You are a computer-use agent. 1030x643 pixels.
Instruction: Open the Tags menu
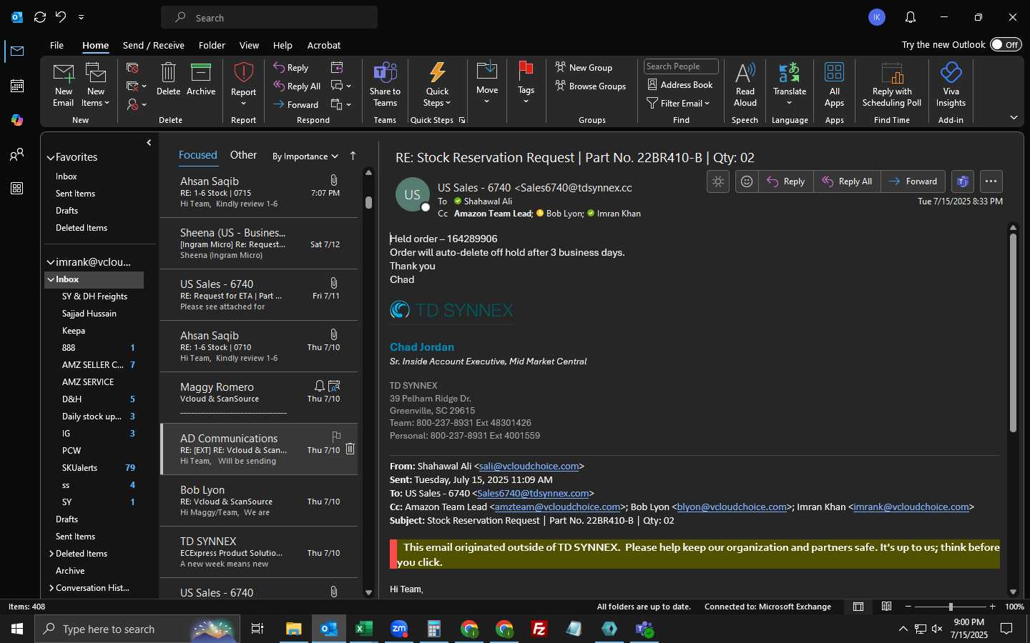(x=526, y=84)
